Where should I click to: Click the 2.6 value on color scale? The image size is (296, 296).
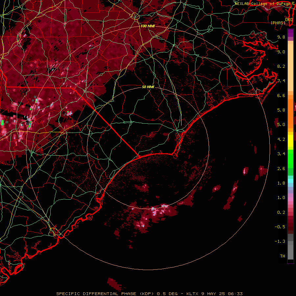pos(281,169)
